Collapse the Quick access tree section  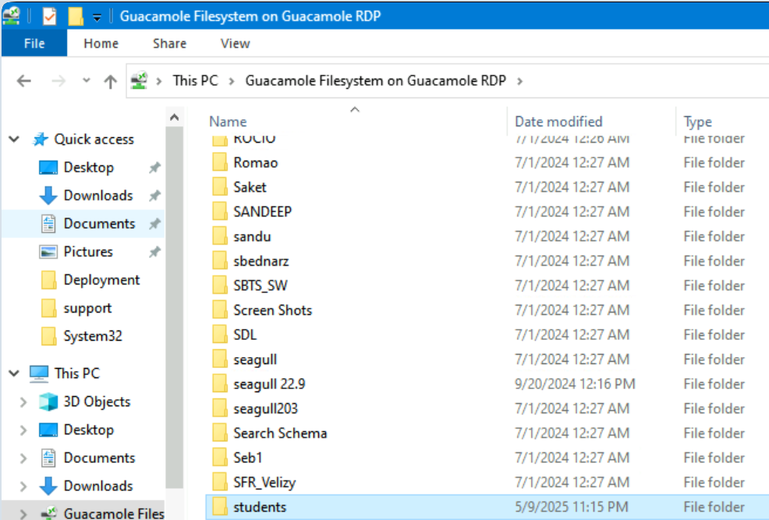pos(14,140)
